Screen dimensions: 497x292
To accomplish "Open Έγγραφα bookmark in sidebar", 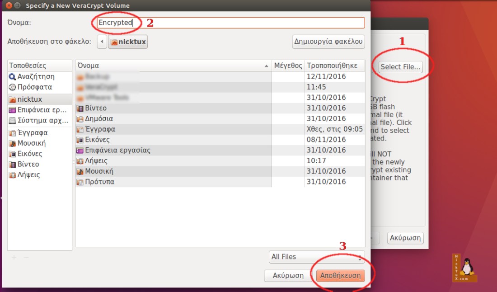I will click(x=32, y=133).
